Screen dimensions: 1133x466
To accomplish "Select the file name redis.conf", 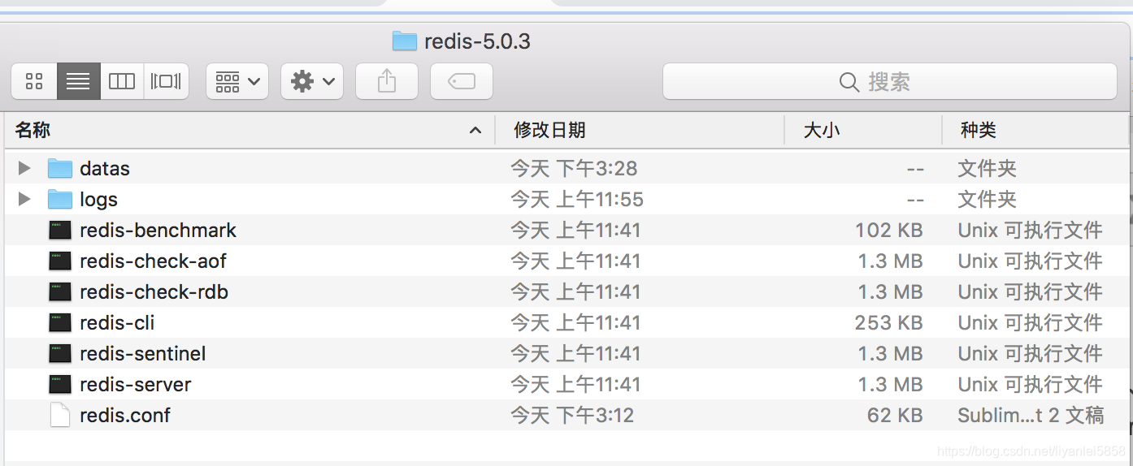I will point(125,415).
